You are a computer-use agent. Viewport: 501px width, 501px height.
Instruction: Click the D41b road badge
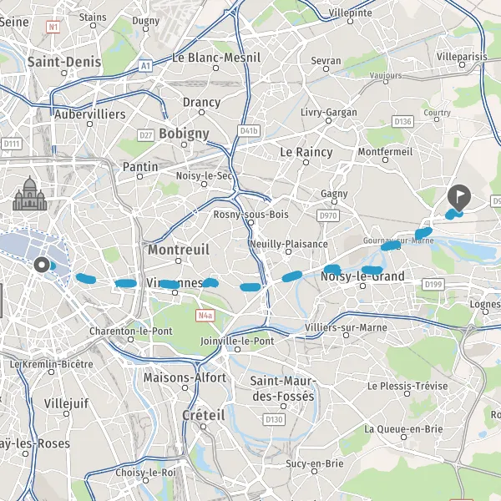249,131
